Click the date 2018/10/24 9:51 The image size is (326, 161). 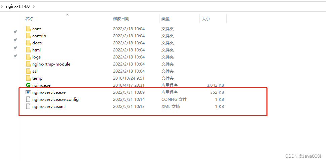[129, 78]
